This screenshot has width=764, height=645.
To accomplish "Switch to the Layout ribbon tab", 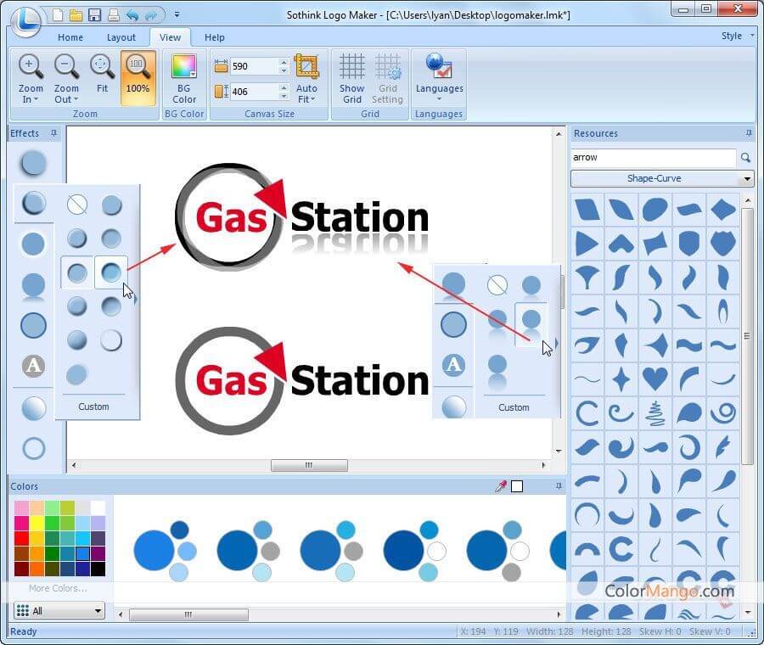I will pyautogui.click(x=121, y=37).
